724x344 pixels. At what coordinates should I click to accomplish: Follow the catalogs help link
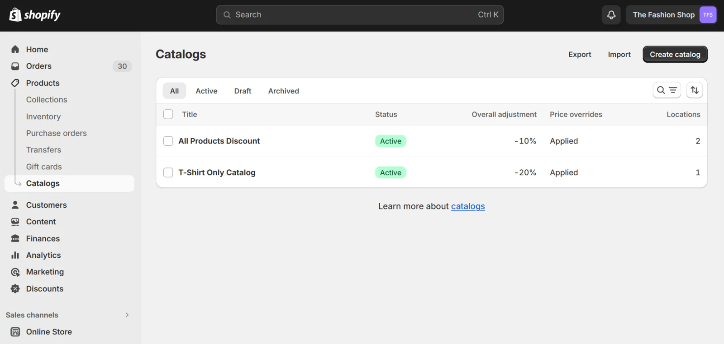pyautogui.click(x=467, y=206)
